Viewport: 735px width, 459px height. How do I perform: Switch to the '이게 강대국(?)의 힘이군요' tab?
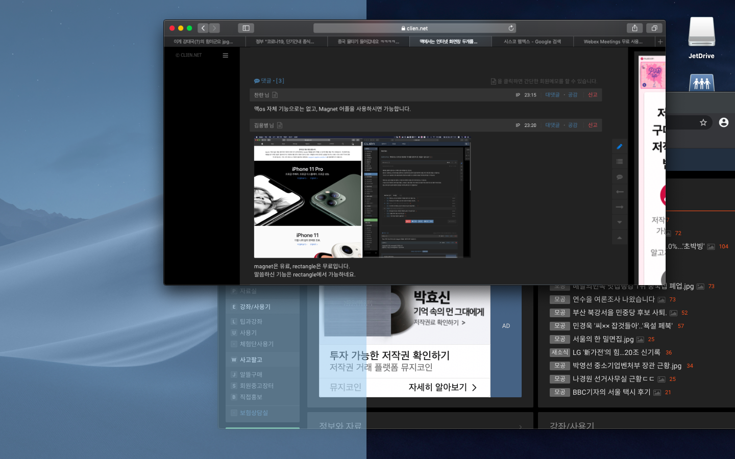(x=205, y=42)
